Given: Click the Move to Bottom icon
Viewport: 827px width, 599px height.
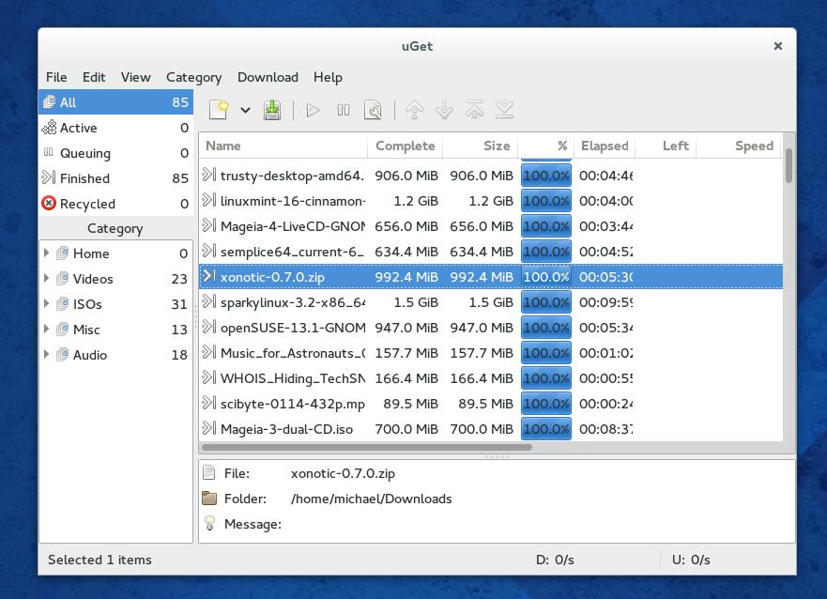Looking at the screenshot, I should 504,110.
